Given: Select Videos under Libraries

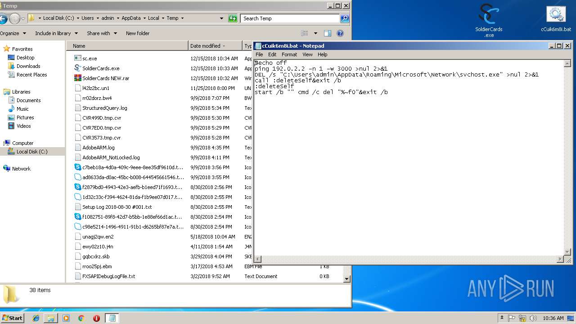Looking at the screenshot, I should 24,126.
